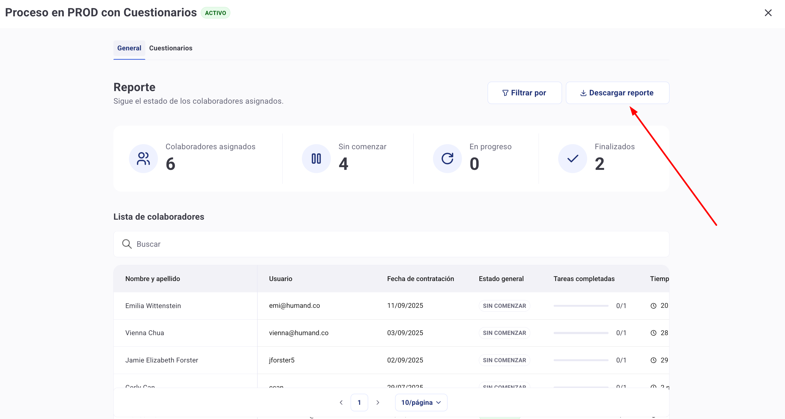785x419 pixels.
Task: Close the process report panel
Action: click(768, 13)
